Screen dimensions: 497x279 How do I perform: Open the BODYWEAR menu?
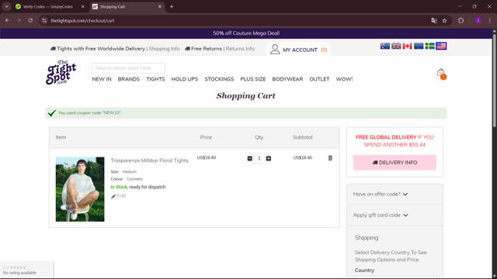(x=287, y=79)
